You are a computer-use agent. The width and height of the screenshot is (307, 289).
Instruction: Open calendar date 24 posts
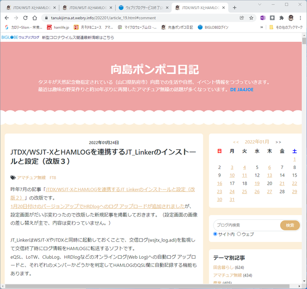click(232, 192)
